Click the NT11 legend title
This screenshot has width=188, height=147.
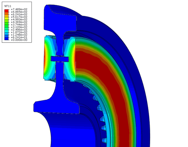point(8,6)
